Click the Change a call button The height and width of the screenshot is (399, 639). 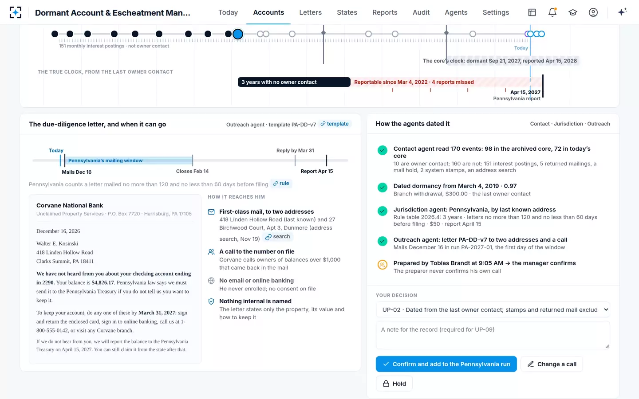pyautogui.click(x=552, y=364)
